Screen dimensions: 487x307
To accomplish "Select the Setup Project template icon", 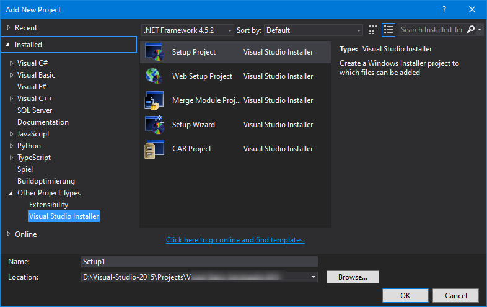I will click(x=153, y=52).
